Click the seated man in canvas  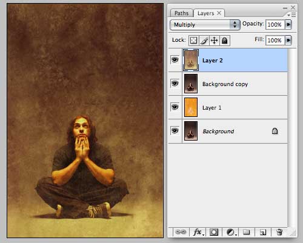(x=82, y=168)
